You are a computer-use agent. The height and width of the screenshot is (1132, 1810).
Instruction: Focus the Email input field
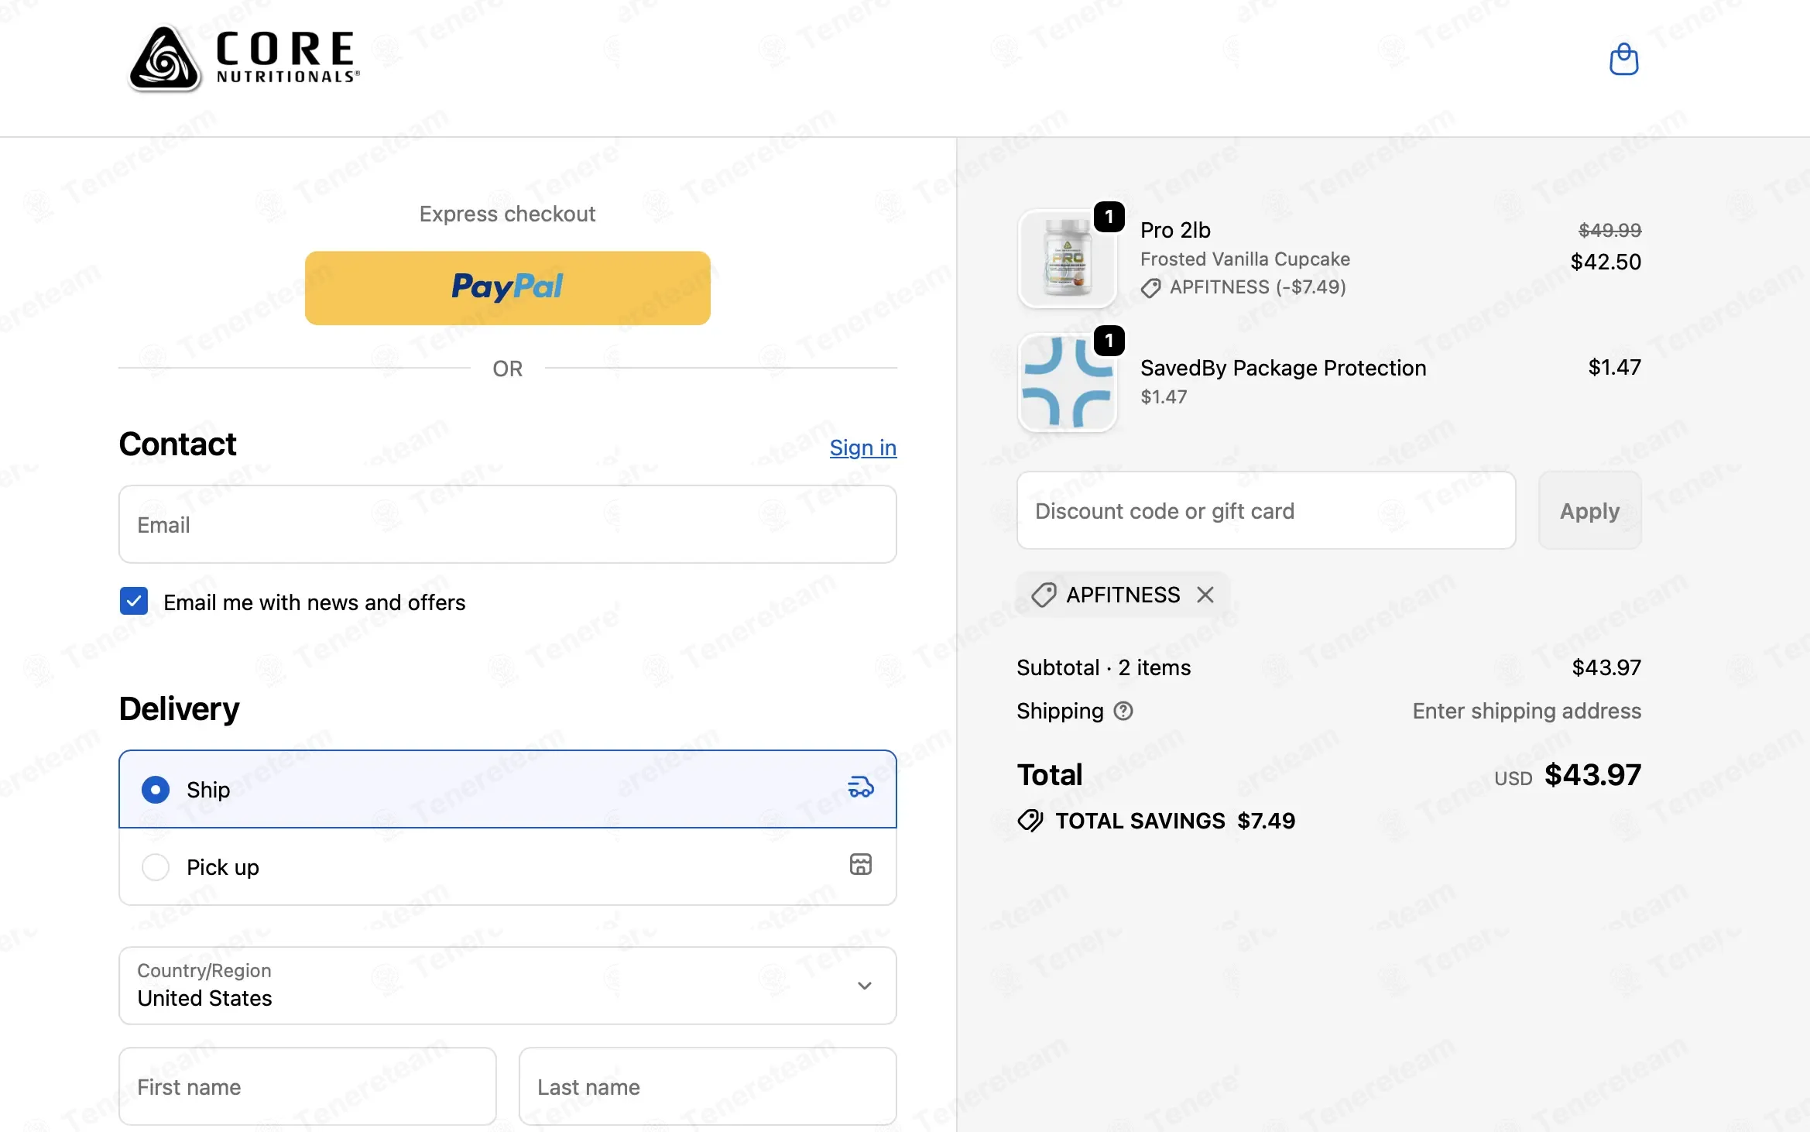tap(507, 524)
